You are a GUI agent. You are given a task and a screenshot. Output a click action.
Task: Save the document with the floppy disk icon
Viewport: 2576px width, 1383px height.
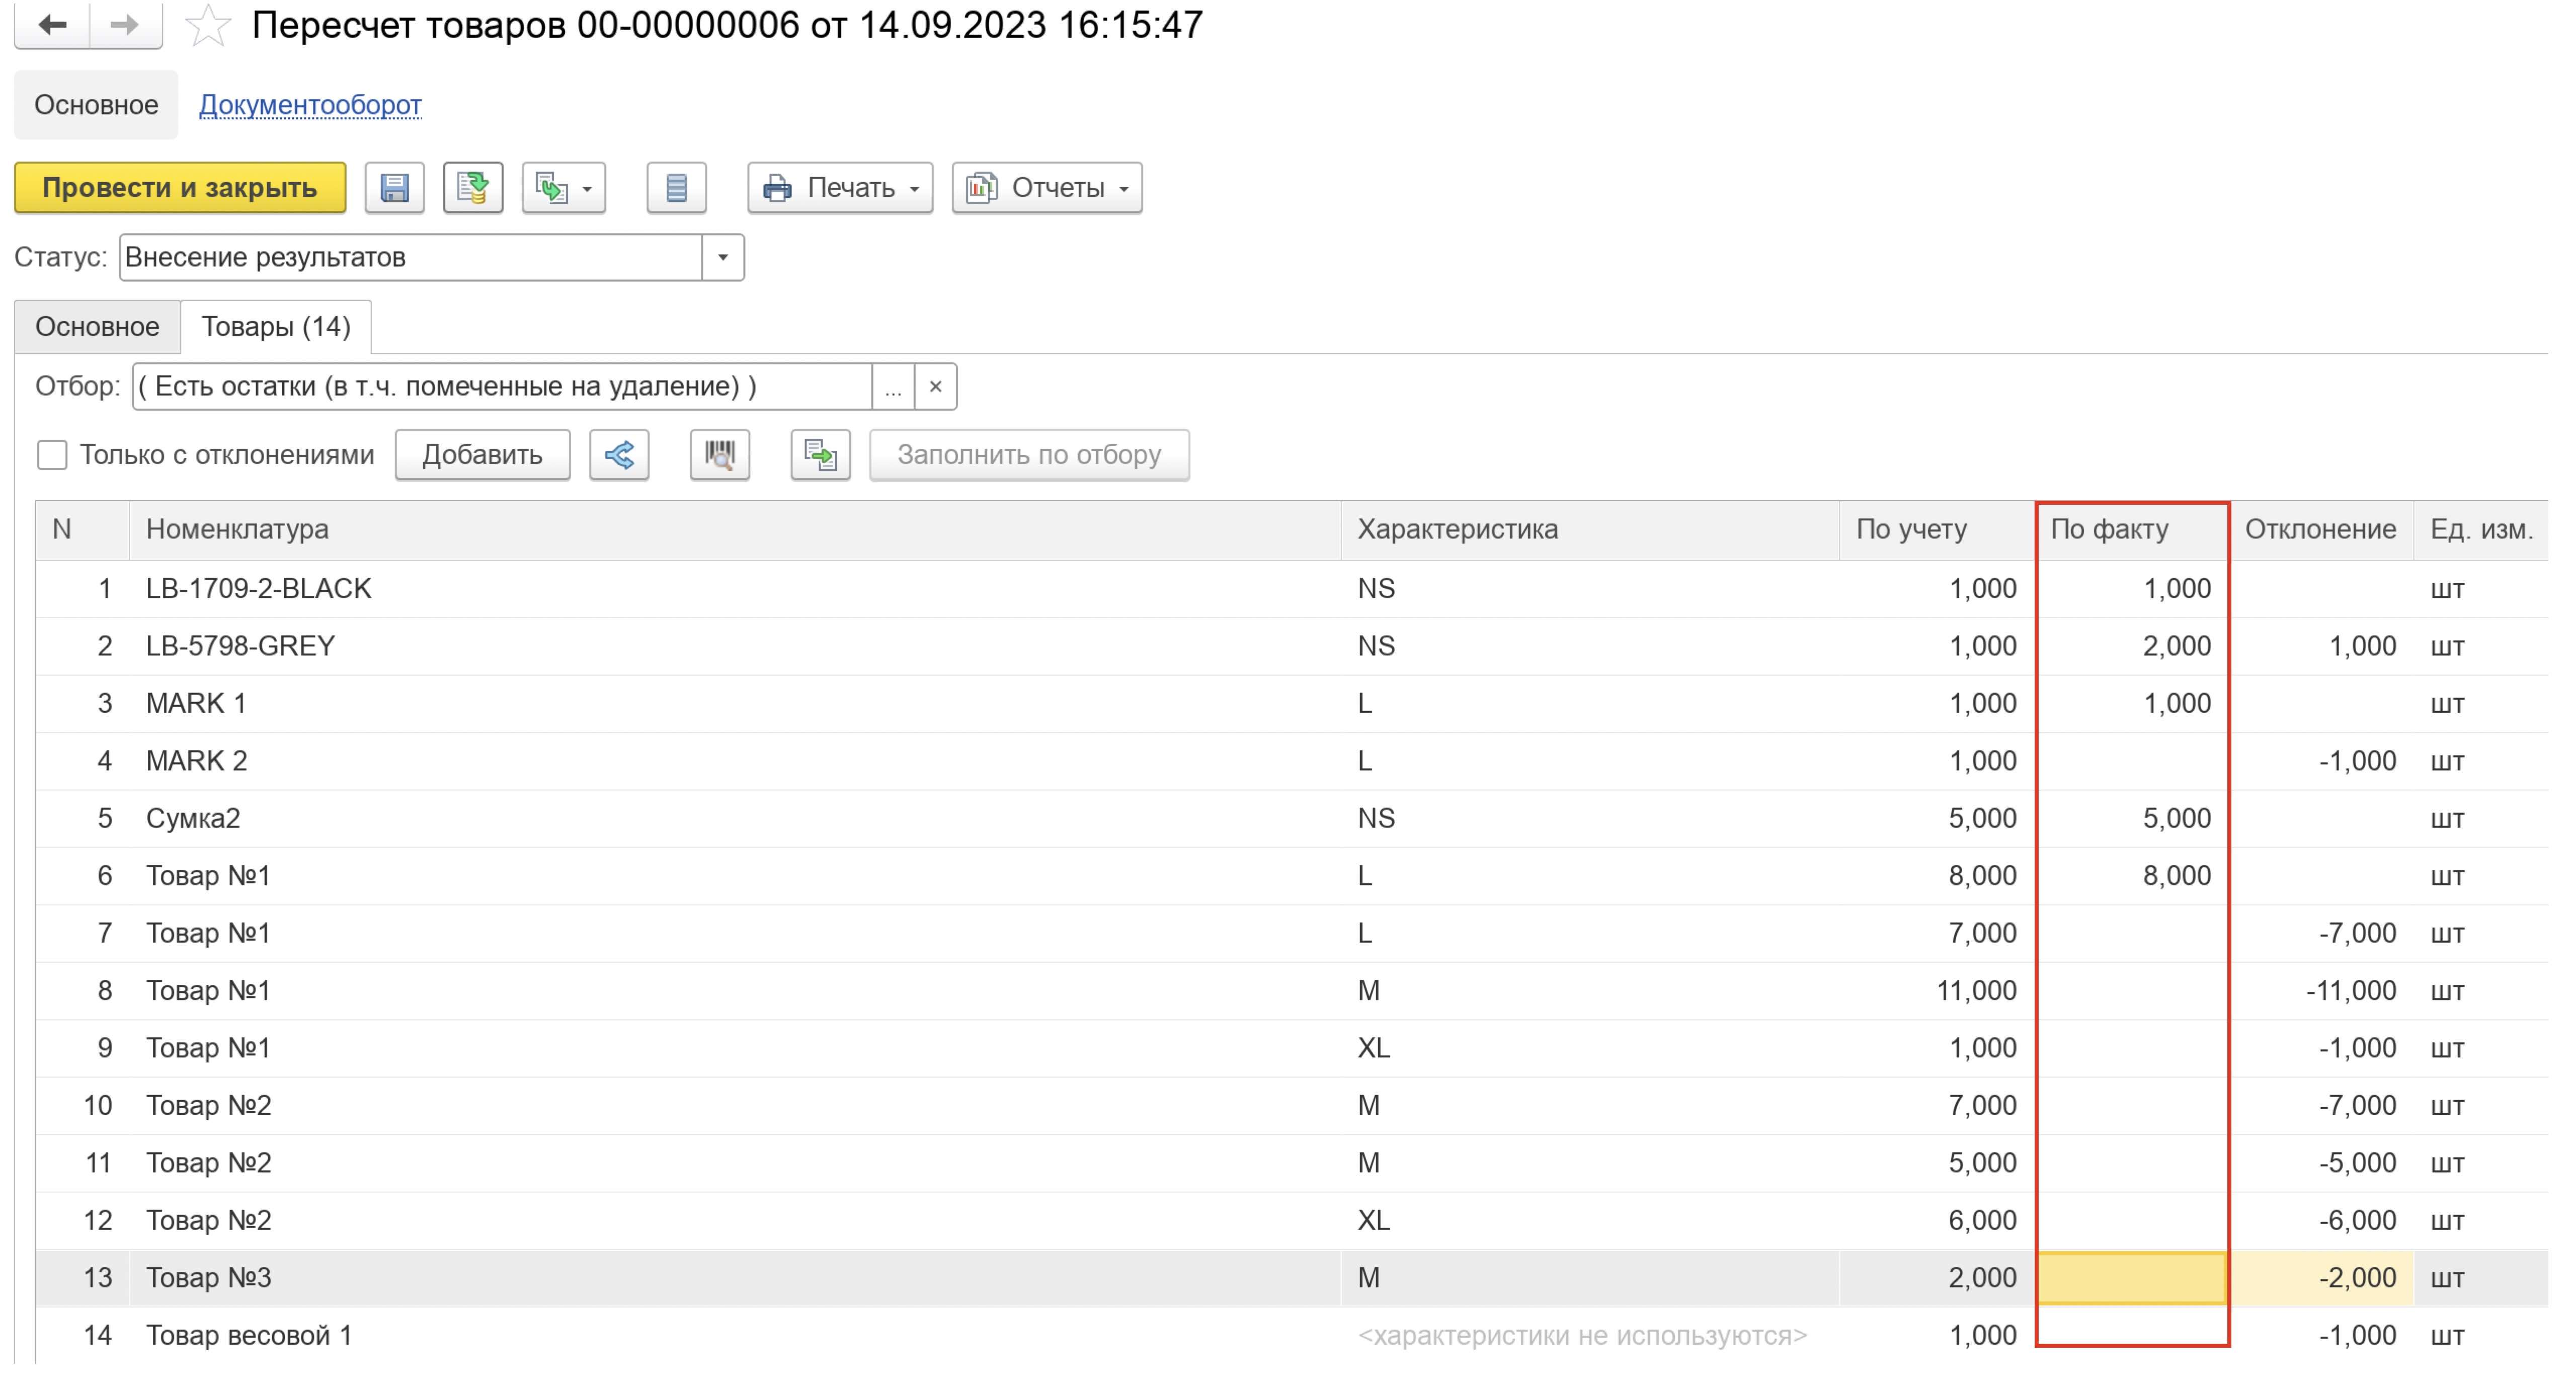[x=394, y=188]
